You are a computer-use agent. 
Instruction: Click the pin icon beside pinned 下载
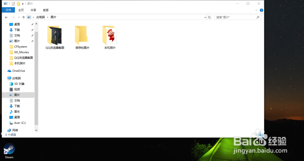click(x=33, y=30)
